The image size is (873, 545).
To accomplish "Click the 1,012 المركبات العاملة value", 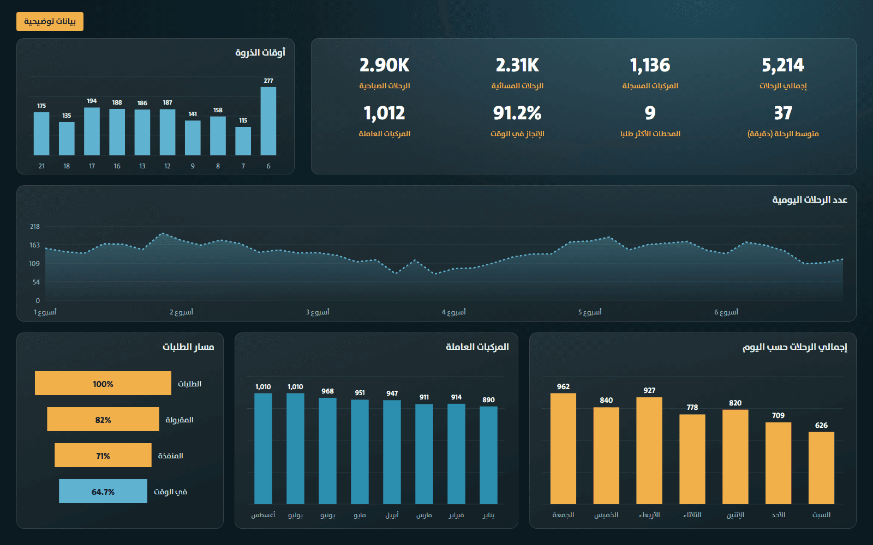I will (384, 113).
